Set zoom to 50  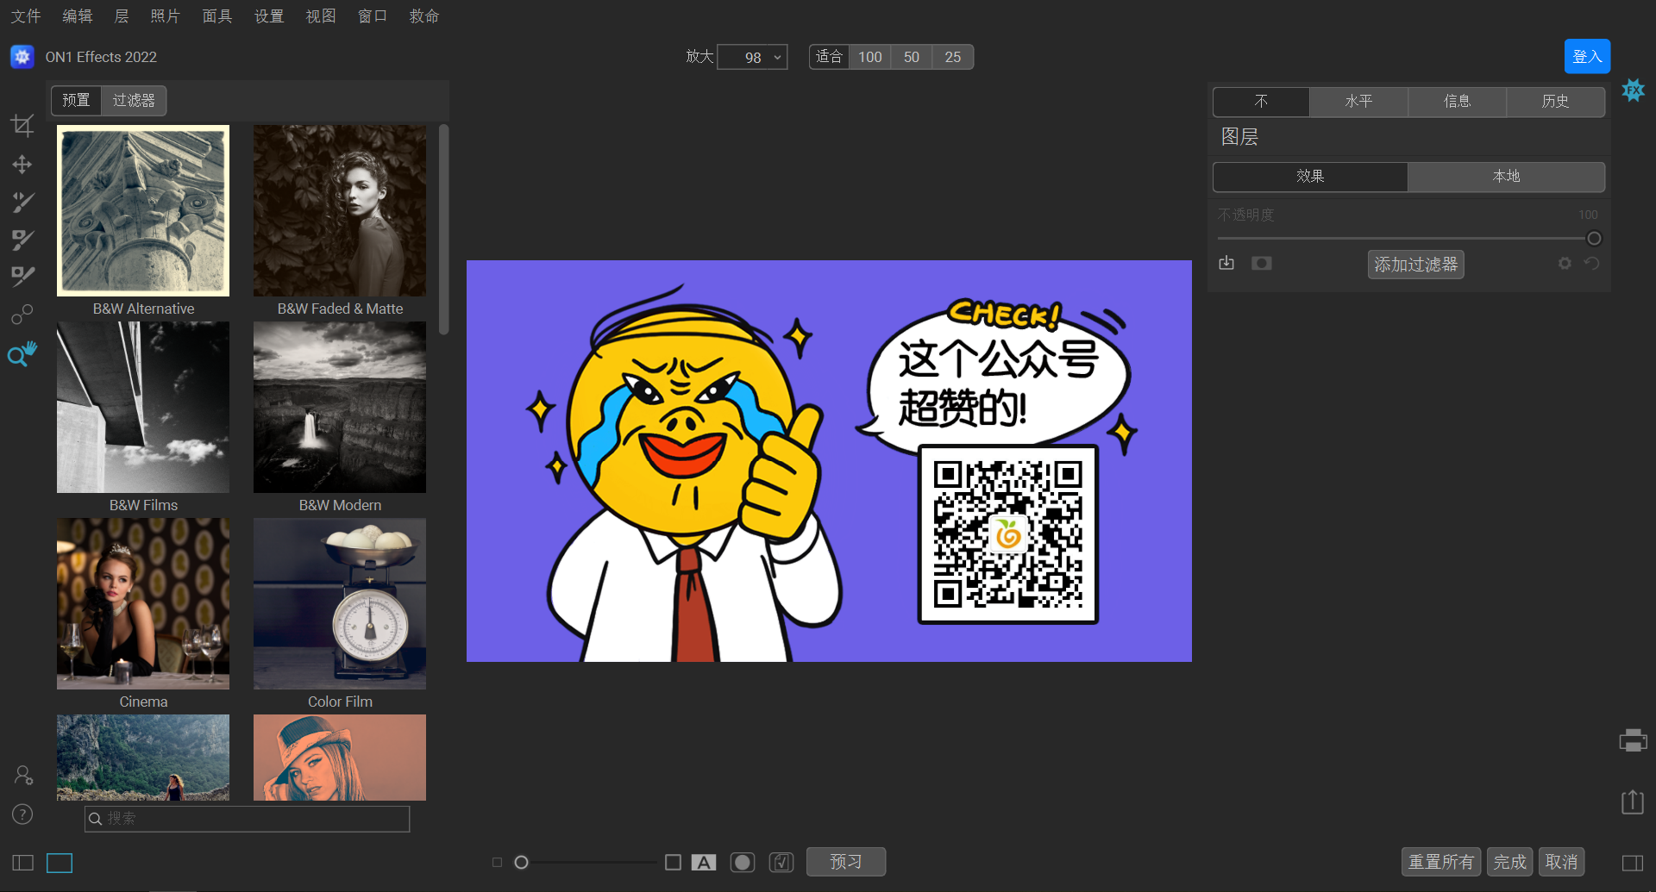[912, 57]
